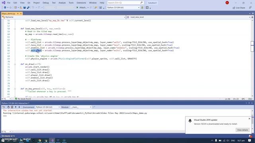Viewport: 255px width, 143px height.
Task: Click previous history up arrow
Action: (x=16, y=107)
